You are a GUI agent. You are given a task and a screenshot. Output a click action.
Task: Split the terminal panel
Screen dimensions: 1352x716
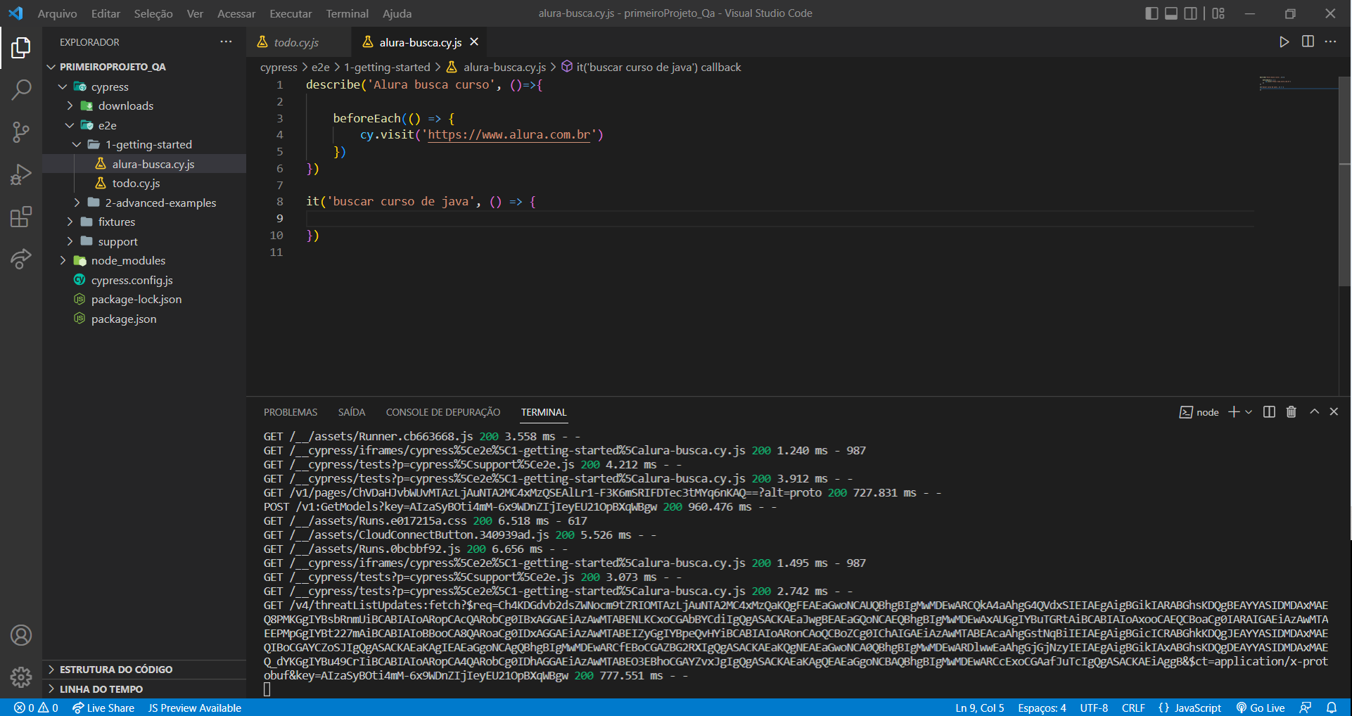click(x=1269, y=412)
